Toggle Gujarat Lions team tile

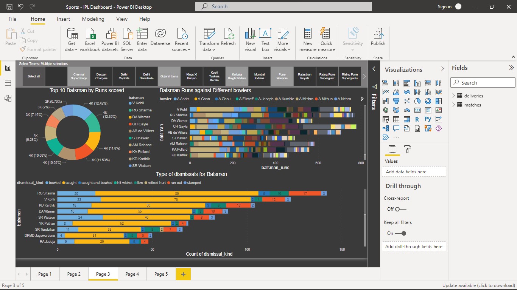(169, 76)
